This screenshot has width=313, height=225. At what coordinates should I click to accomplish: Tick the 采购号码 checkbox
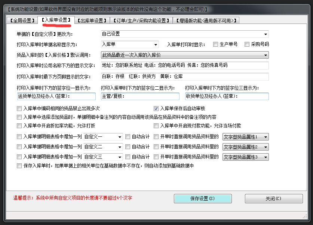coord(247,44)
